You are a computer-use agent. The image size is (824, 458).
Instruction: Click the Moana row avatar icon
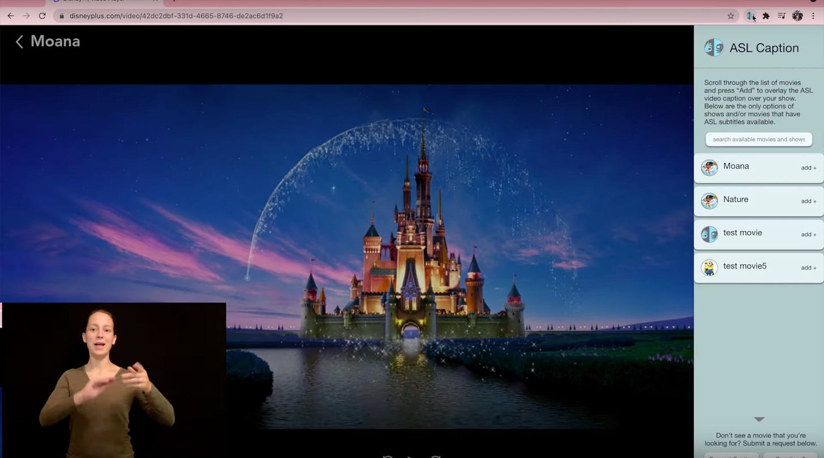(x=709, y=167)
